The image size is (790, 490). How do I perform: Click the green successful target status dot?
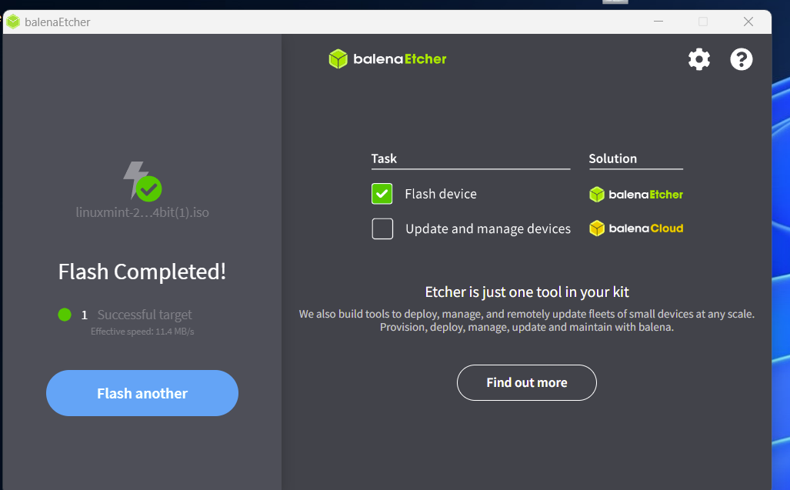click(x=65, y=315)
